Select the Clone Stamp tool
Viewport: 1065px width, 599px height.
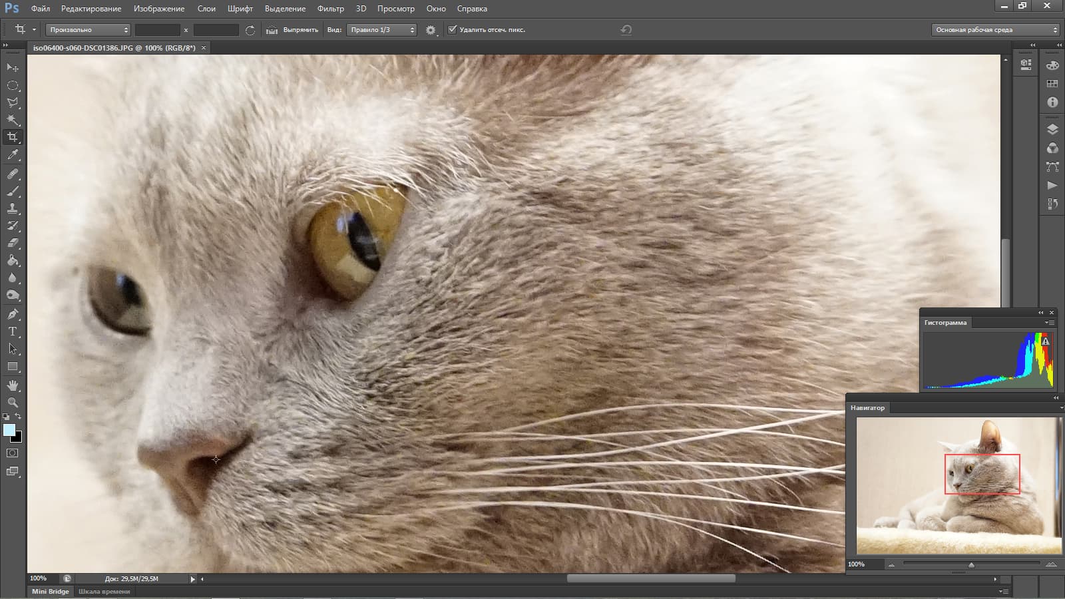click(x=13, y=208)
